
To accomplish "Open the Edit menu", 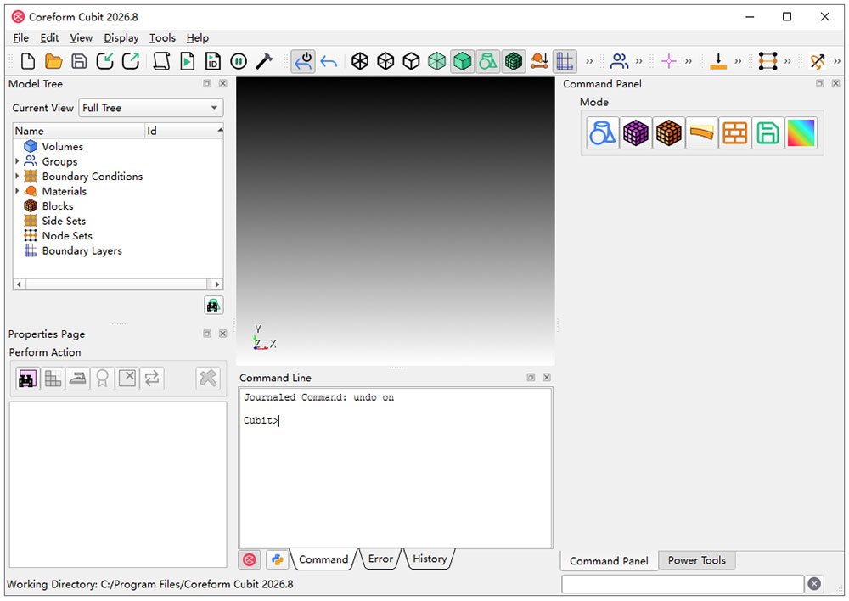I will click(49, 38).
